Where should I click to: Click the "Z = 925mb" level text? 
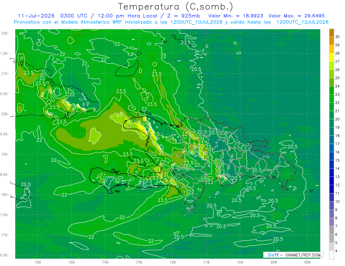pyautogui.click(x=182, y=16)
